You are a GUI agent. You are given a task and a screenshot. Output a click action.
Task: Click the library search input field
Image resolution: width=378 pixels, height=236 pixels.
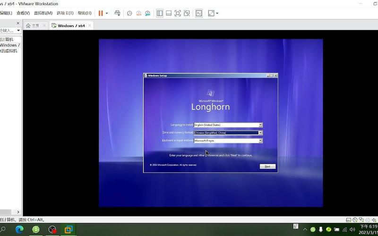click(7, 31)
